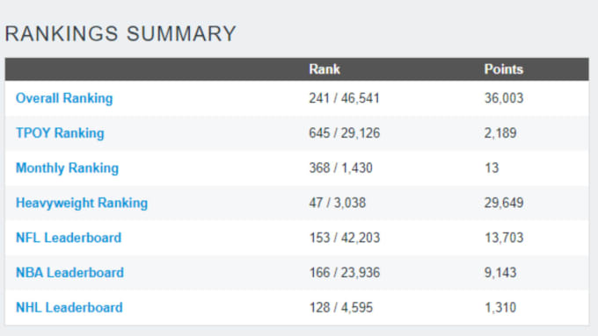Open the Monthly Ranking link
This screenshot has width=598, height=336.
tap(67, 168)
